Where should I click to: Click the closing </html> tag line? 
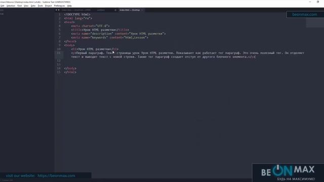click(x=70, y=72)
